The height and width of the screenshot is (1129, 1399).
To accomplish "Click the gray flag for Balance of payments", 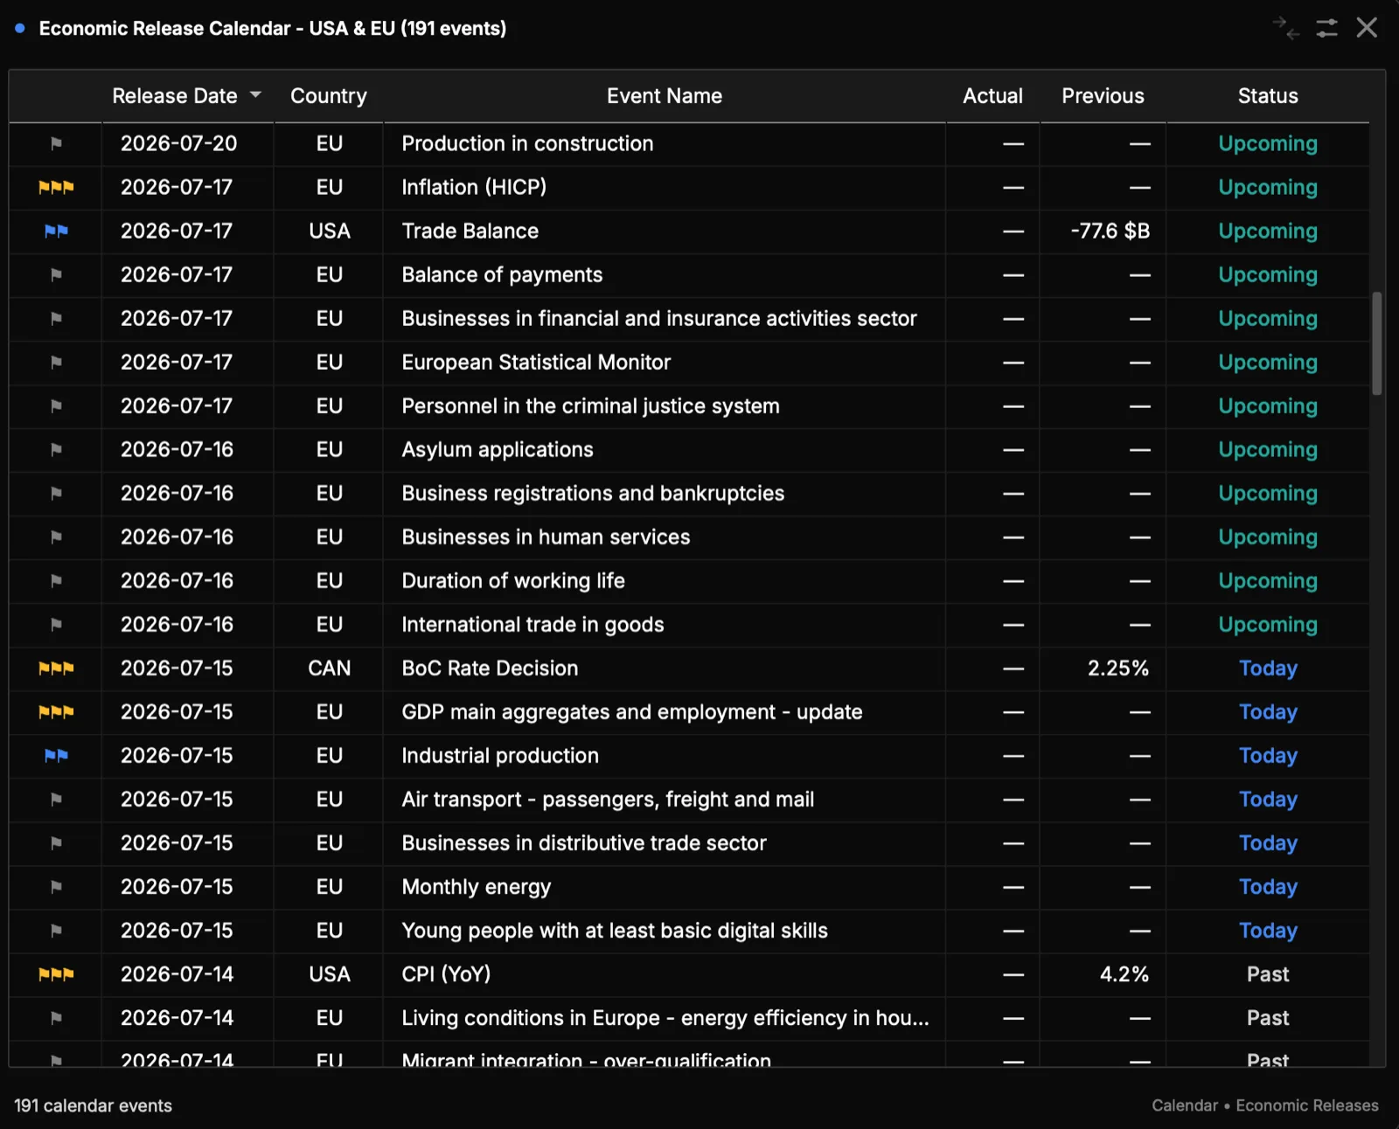I will pyautogui.click(x=56, y=274).
